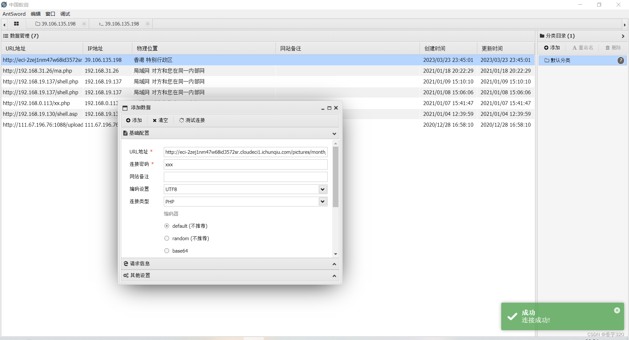Select the default encoder radio button
The width and height of the screenshot is (629, 340).
tap(167, 226)
